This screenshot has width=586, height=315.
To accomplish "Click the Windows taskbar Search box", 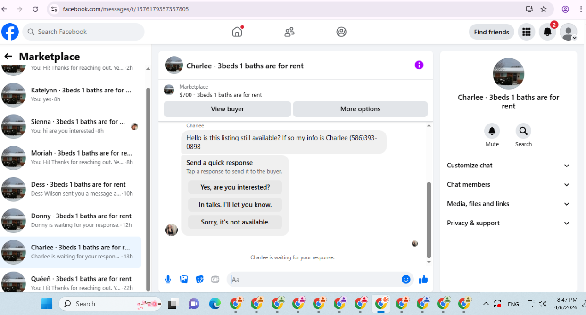I will (111, 304).
